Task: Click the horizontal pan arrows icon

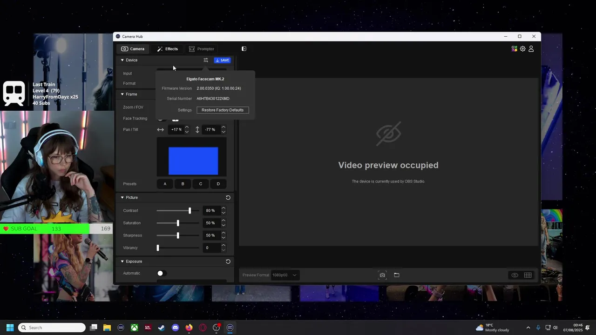Action: pos(161,130)
